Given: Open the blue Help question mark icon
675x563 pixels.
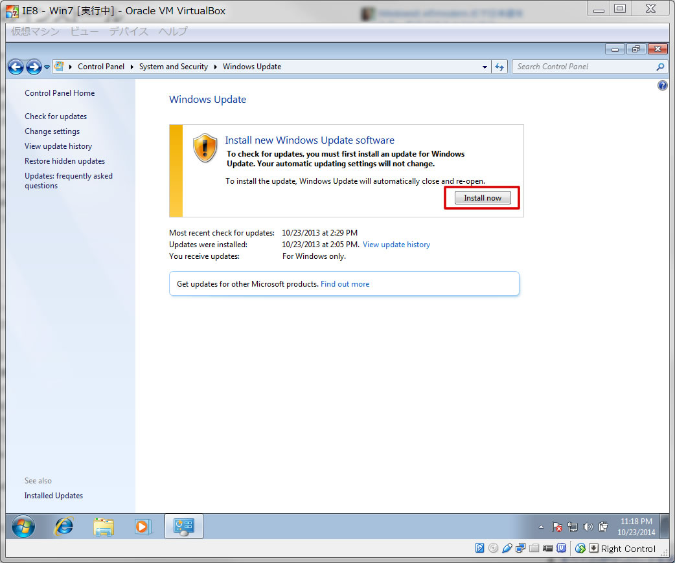Looking at the screenshot, I should pyautogui.click(x=663, y=85).
